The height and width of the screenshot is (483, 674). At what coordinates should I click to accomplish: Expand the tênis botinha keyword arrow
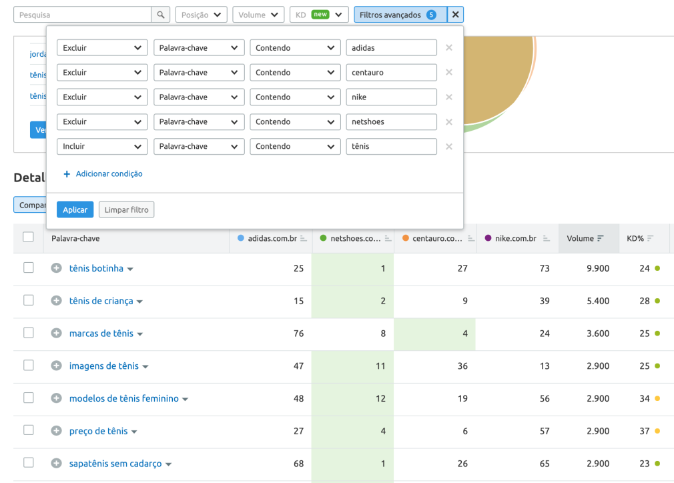click(x=130, y=270)
